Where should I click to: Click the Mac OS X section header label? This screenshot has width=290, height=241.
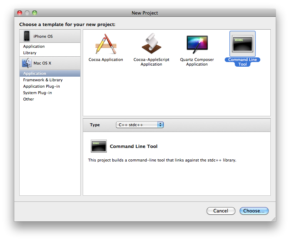pyautogui.click(x=42, y=63)
